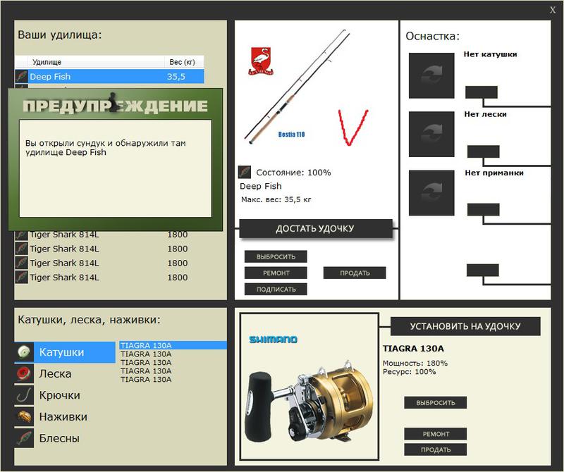Select the Блесны lure icon
This screenshot has height=472, width=564.
pyautogui.click(x=24, y=438)
